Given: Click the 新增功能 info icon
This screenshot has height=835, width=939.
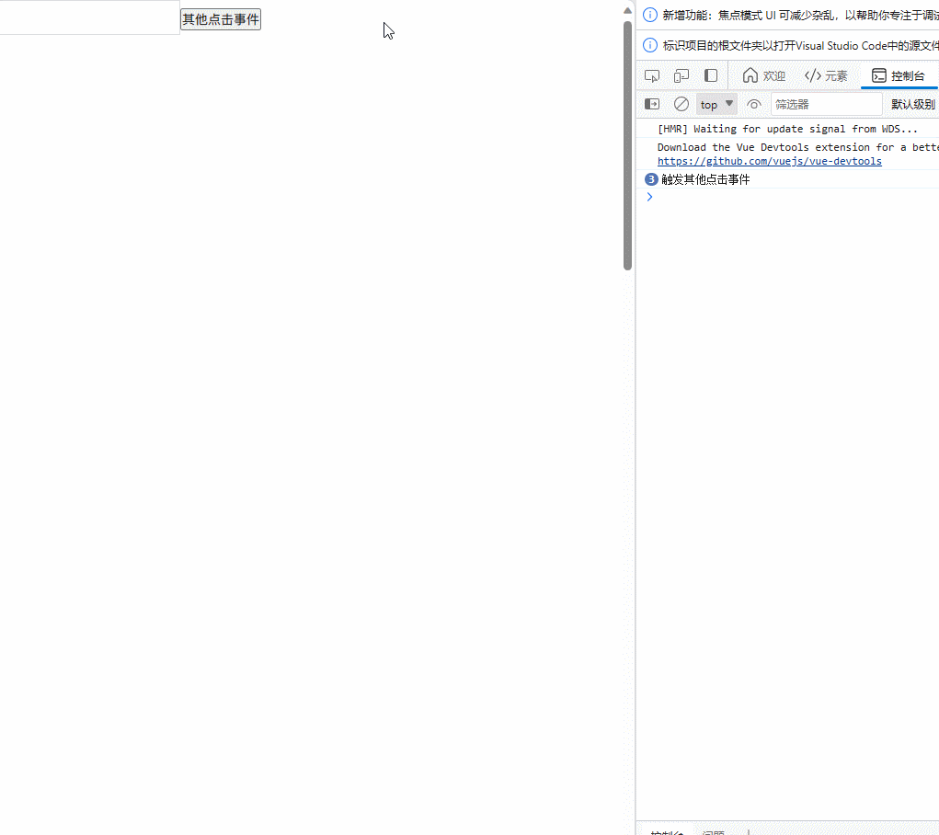Looking at the screenshot, I should [x=649, y=15].
